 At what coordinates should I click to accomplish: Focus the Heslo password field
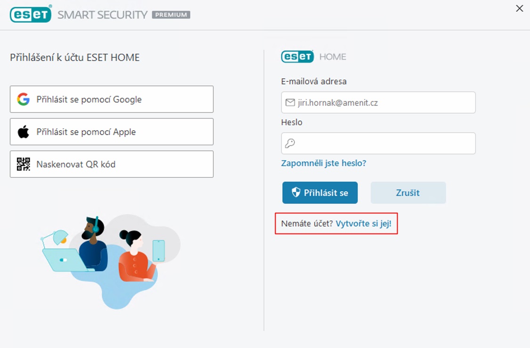(x=378, y=143)
